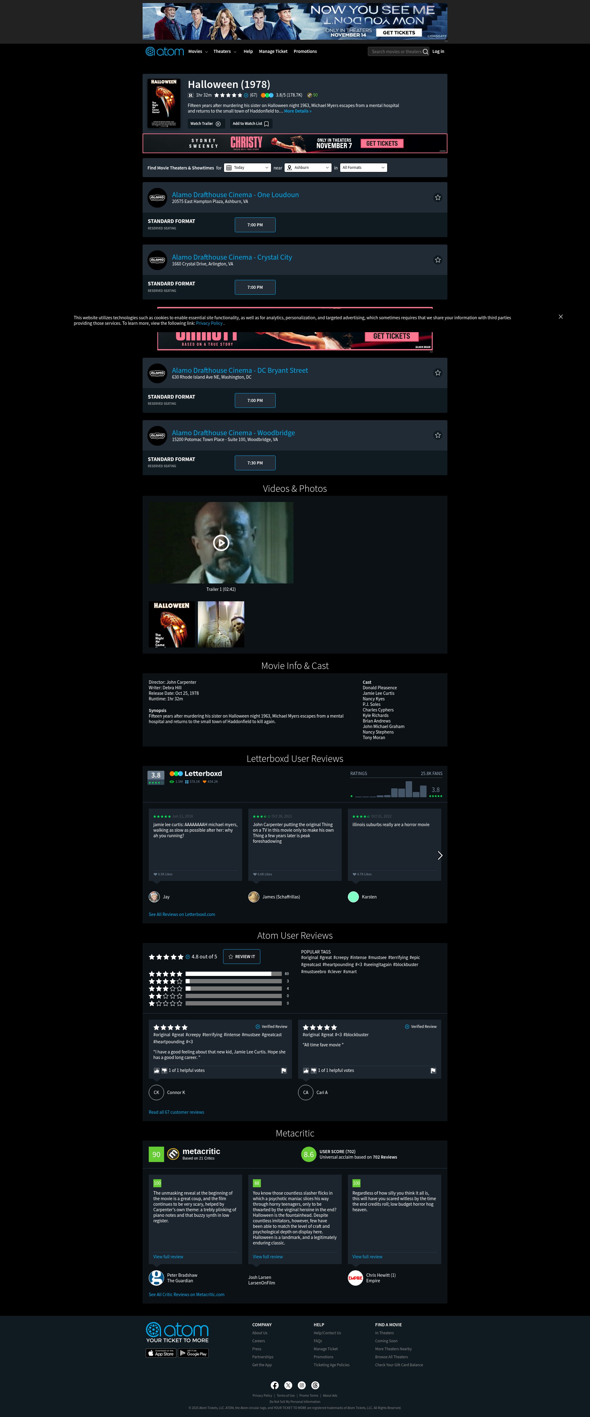Click the REVIEW IT button
This screenshot has height=1417, width=590.
(242, 957)
